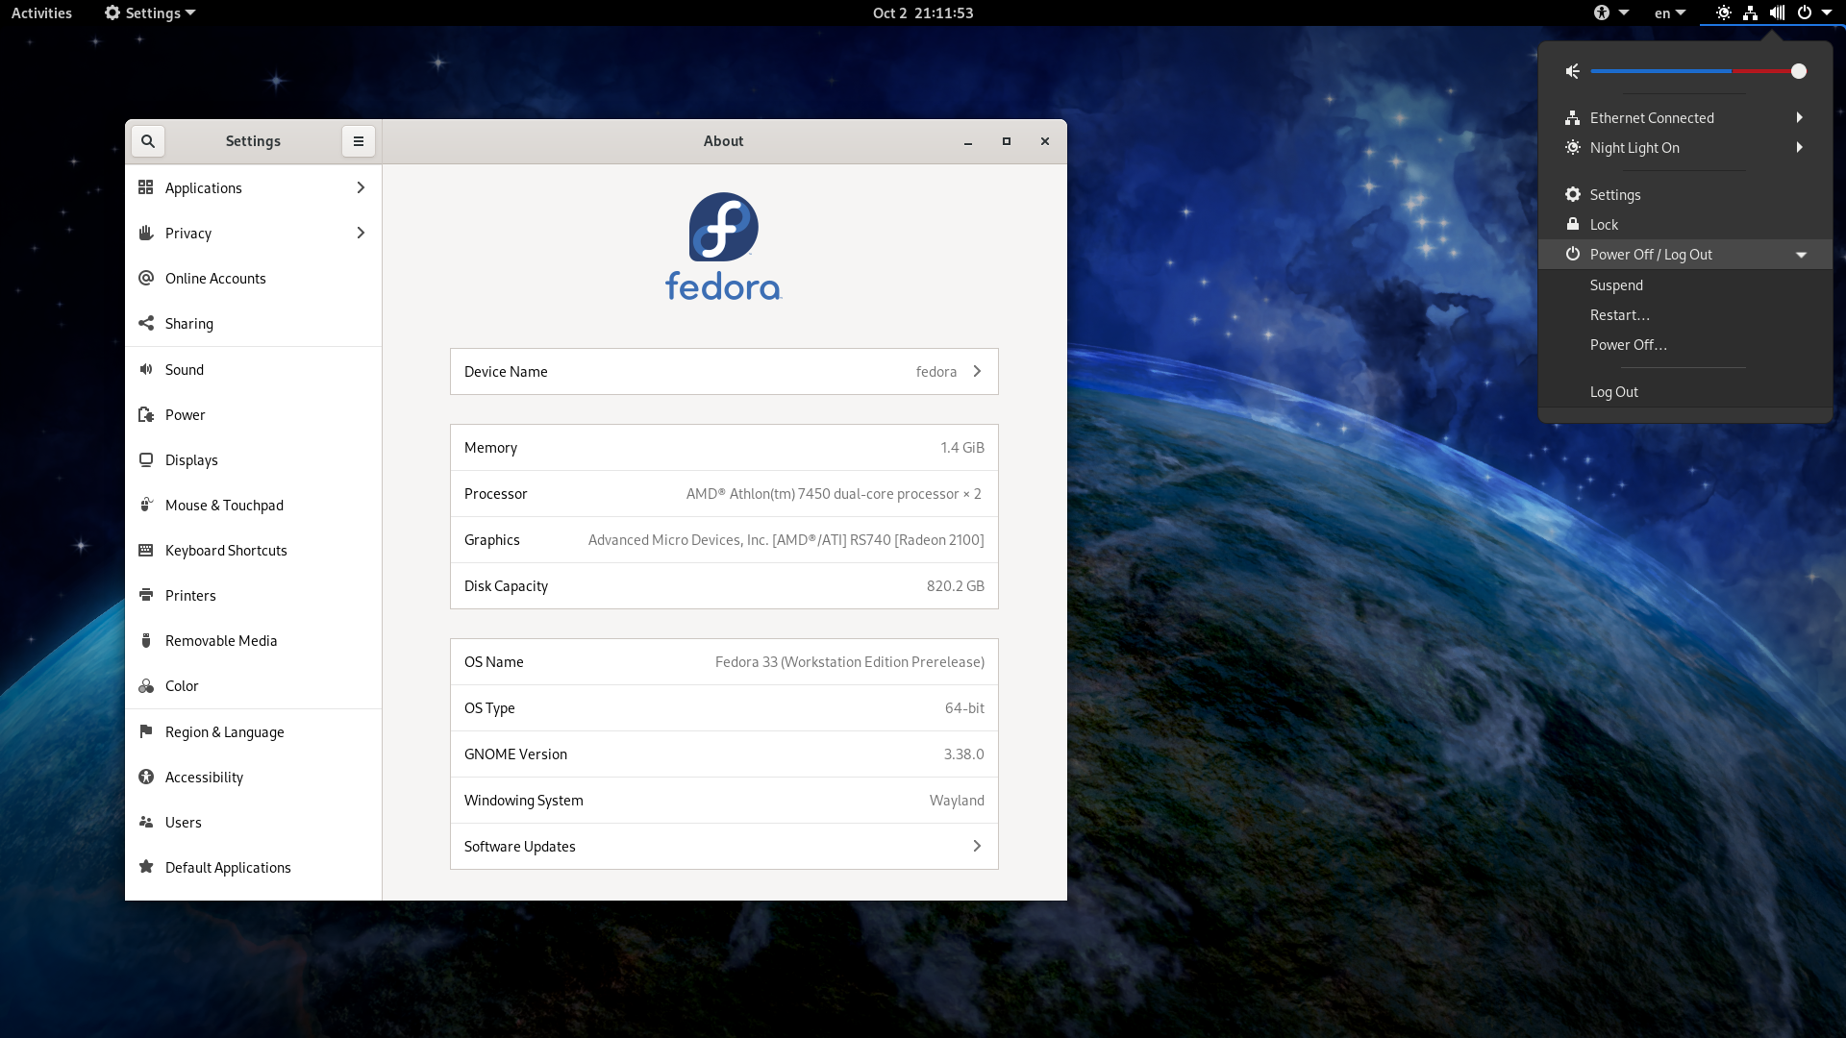Click the date and time clock
1846x1038 pixels.
[922, 13]
